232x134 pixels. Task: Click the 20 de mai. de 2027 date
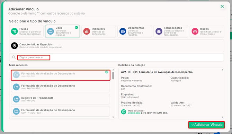click(181, 106)
